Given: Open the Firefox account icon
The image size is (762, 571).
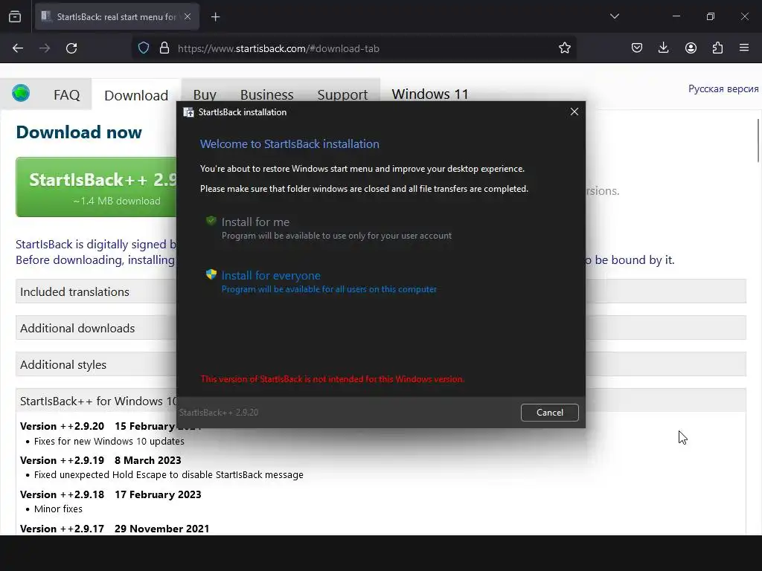Looking at the screenshot, I should click(x=691, y=48).
